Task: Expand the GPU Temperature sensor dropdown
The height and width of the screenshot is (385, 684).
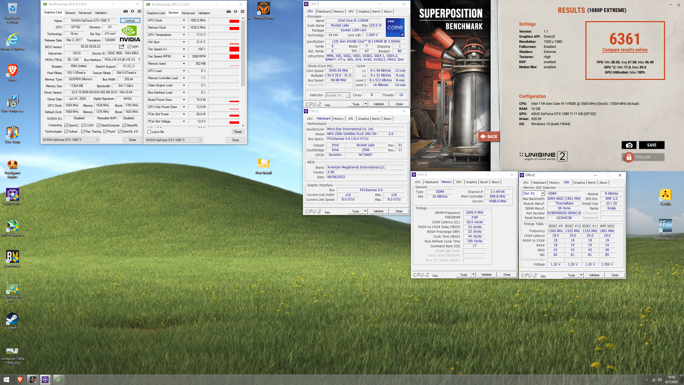Action: pos(184,35)
